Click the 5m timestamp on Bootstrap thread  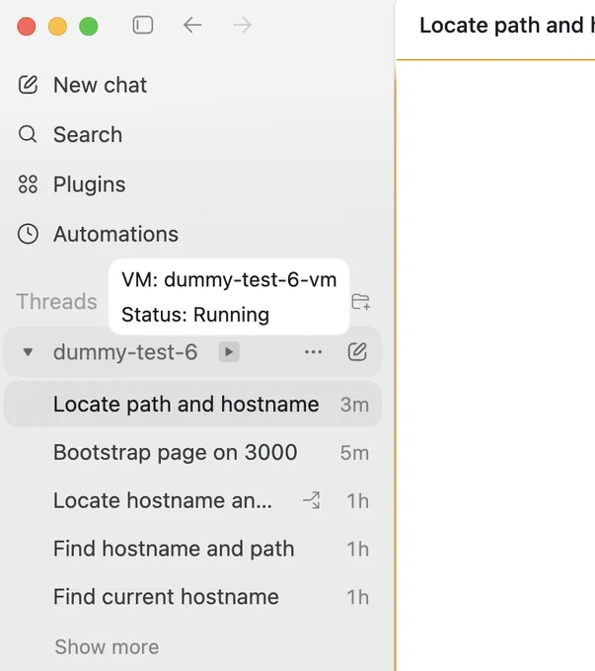coord(354,453)
